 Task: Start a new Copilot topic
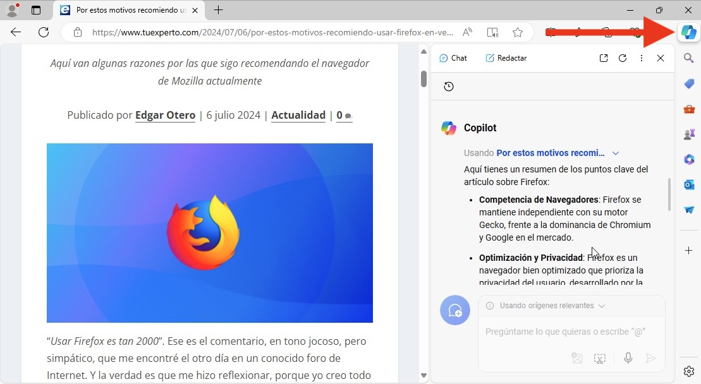(x=455, y=310)
